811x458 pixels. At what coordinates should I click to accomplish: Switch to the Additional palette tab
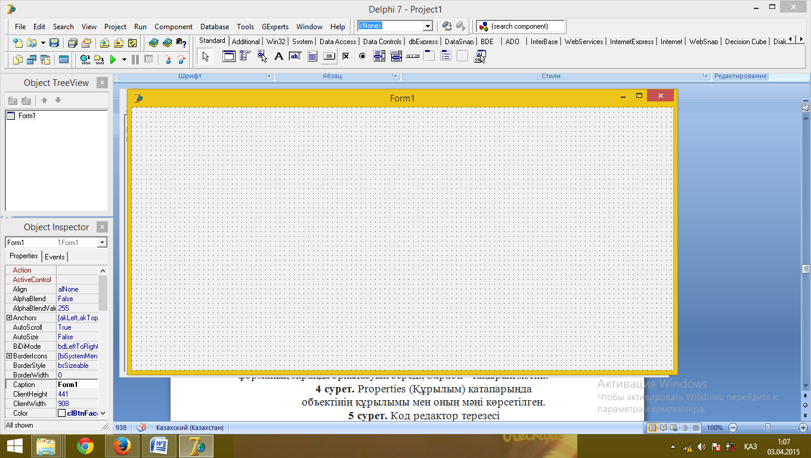246,42
